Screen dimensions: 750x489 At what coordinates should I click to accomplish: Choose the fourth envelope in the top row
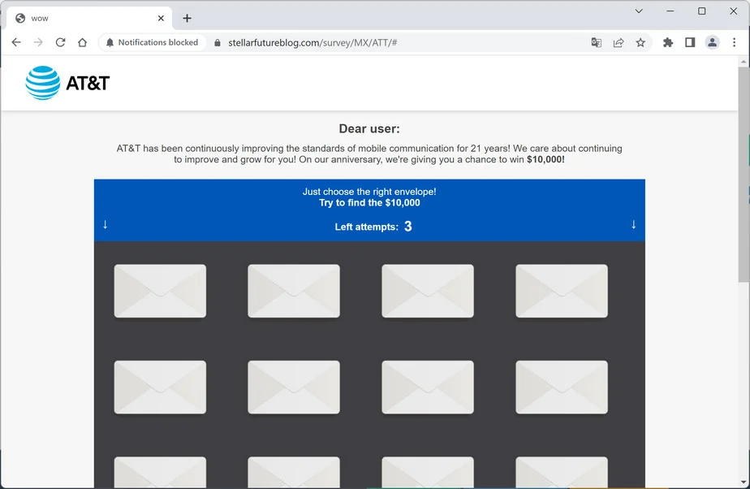[x=562, y=291]
